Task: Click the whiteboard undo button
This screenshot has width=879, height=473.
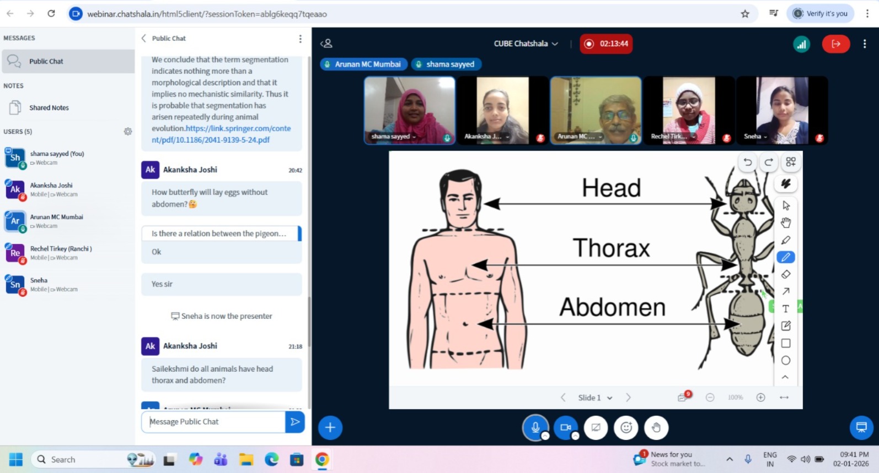Action: pos(748,162)
